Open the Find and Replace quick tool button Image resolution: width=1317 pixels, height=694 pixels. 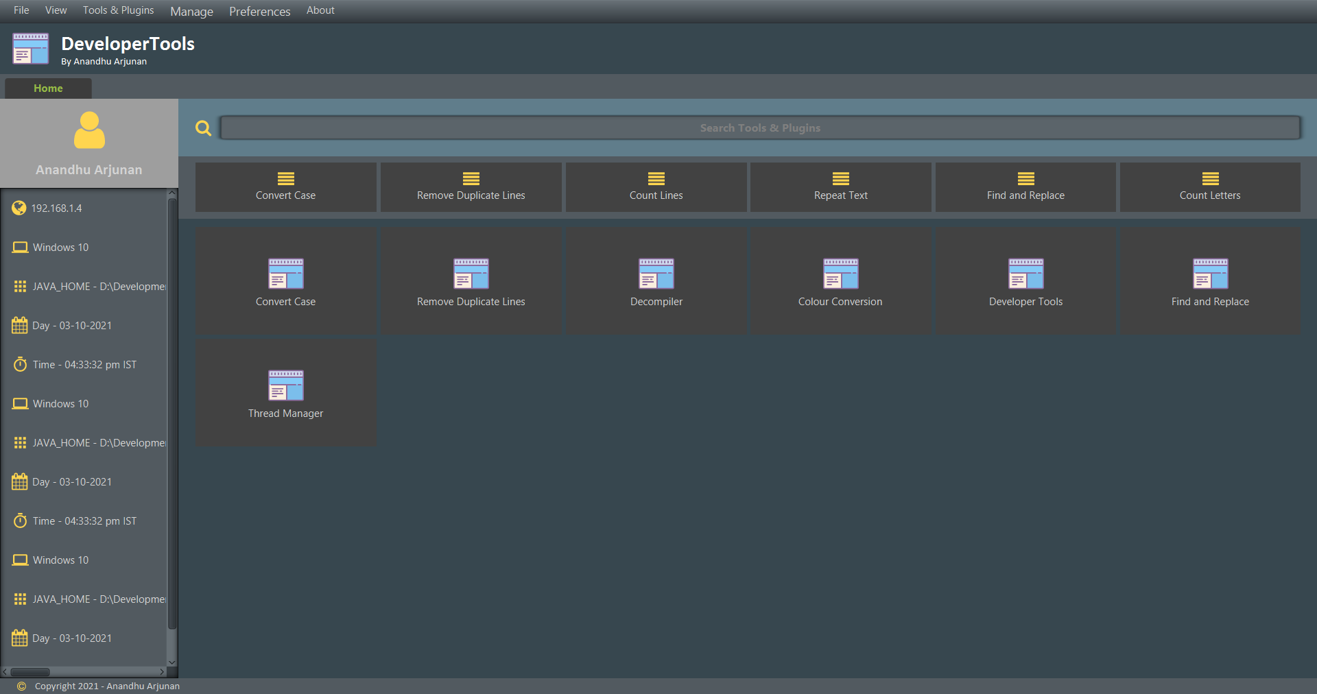coord(1025,187)
